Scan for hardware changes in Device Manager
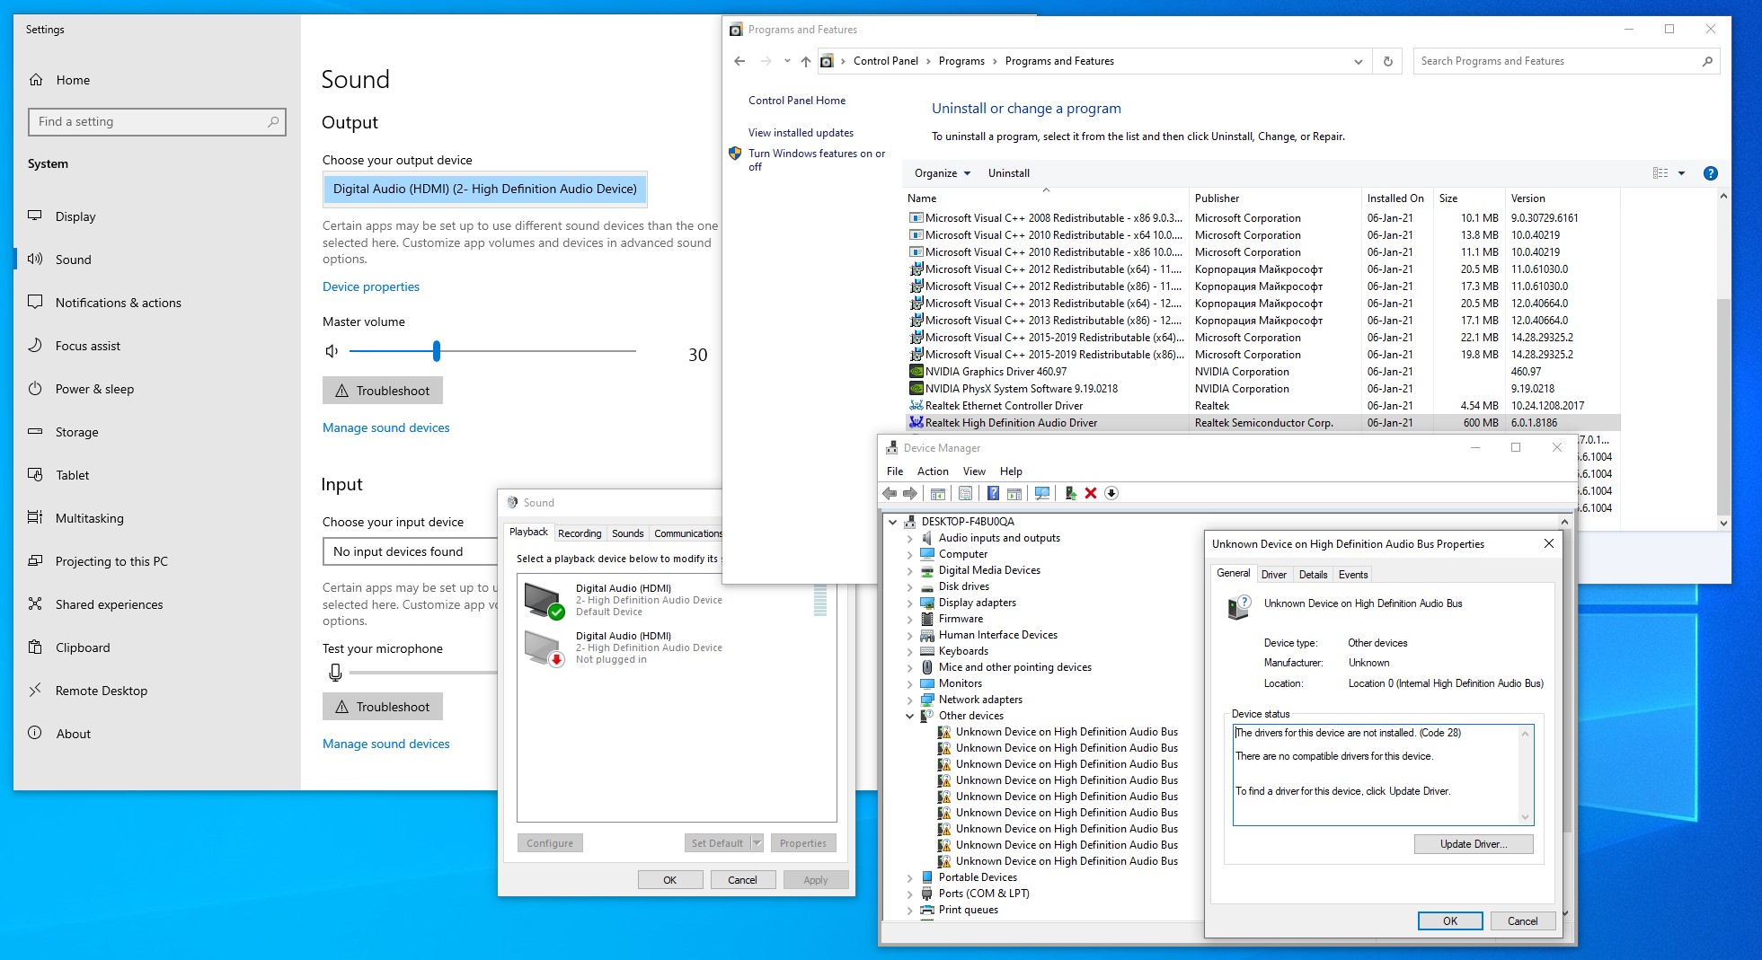 pyautogui.click(x=1042, y=493)
